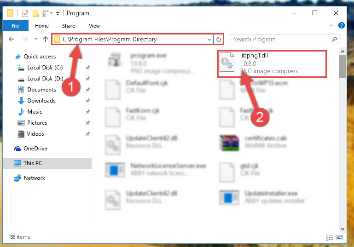Open the blue Help question mark icon
Viewport: 354px width, 247px height.
[x=342, y=25]
